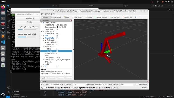
Task: Open Firefox from the Ubuntu dock
Action: pyautogui.click(x=3, y=7)
